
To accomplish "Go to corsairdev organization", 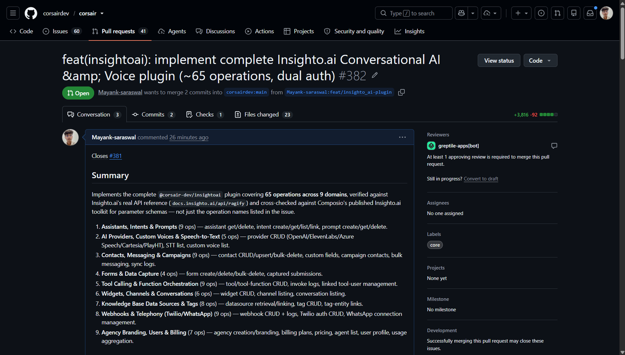I will [57, 13].
